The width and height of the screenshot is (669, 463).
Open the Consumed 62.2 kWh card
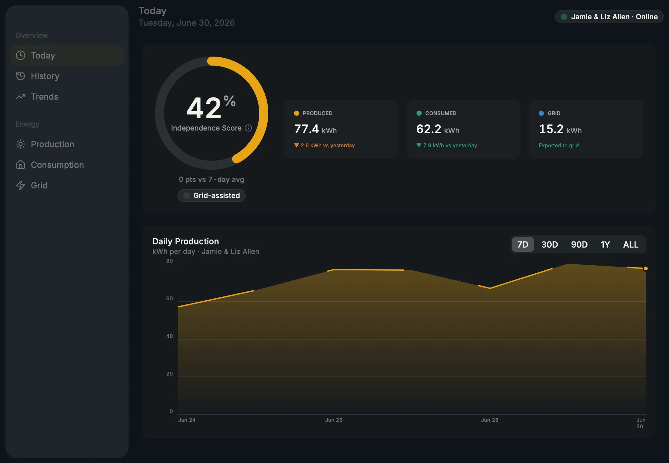click(463, 129)
